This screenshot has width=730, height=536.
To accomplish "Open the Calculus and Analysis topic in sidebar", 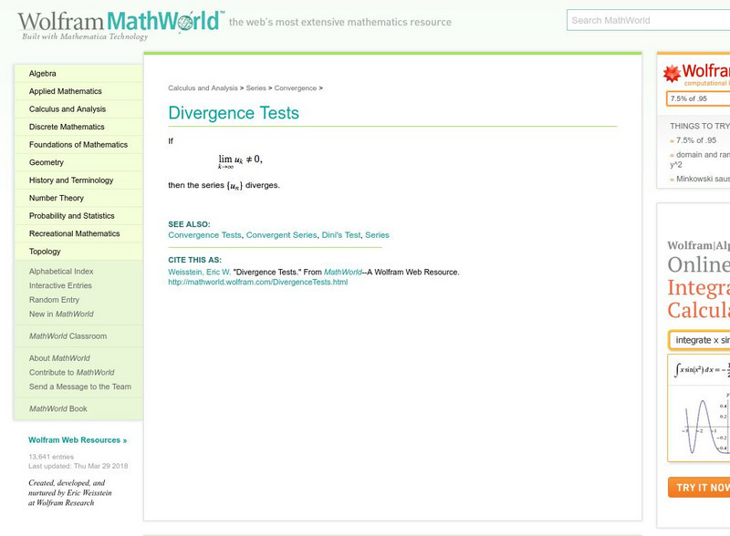I will 68,108.
